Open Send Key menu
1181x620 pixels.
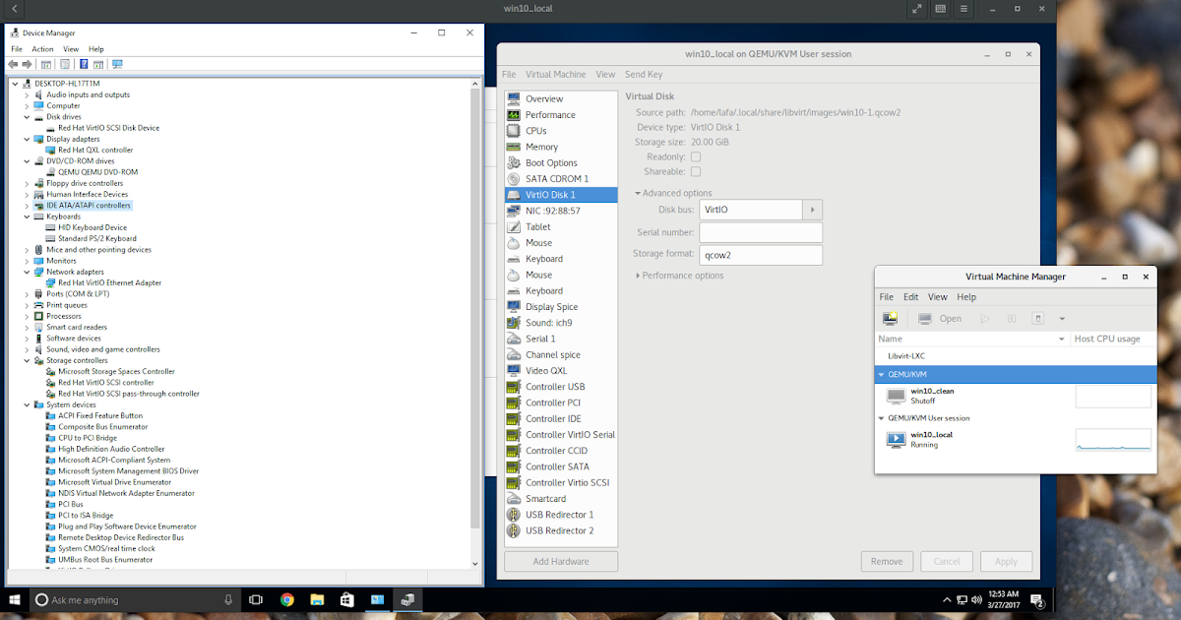coord(644,74)
